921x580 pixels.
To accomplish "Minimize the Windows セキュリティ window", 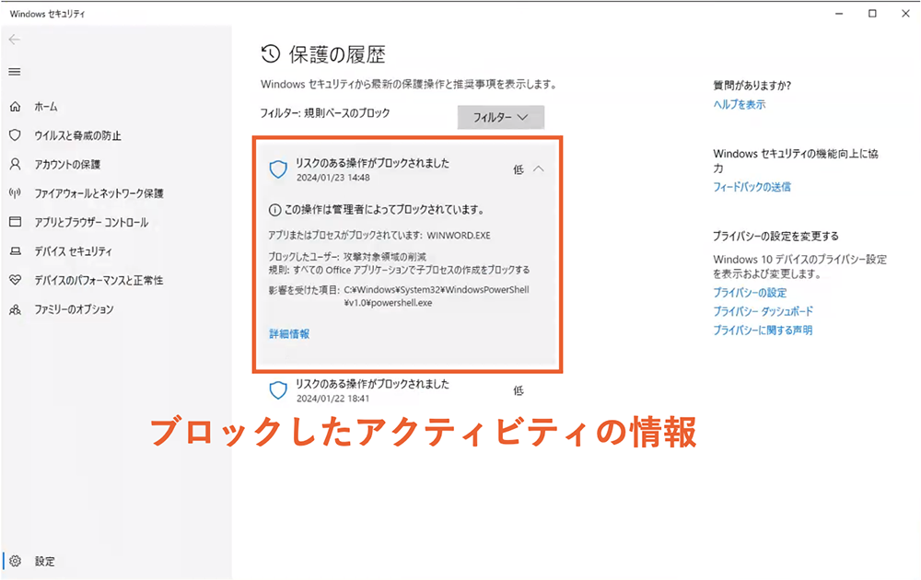I will tap(839, 14).
